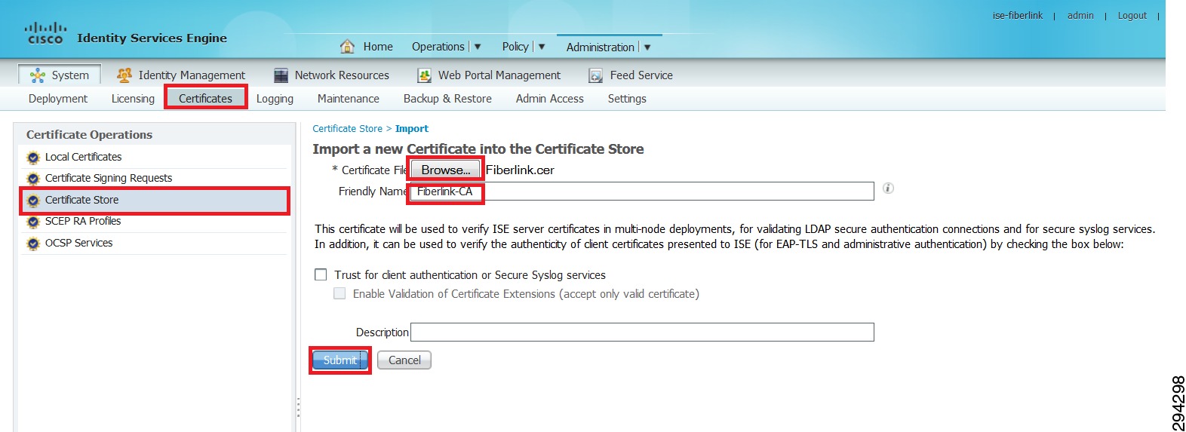Click the Cisco logo
This screenshot has width=1186, height=432.
coord(46,33)
